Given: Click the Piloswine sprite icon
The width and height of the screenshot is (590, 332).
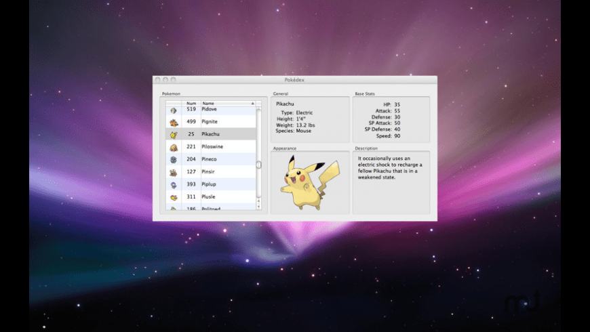Looking at the screenshot, I should (x=174, y=148).
